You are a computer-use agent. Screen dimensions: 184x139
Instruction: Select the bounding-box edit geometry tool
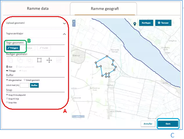pos(39,60)
